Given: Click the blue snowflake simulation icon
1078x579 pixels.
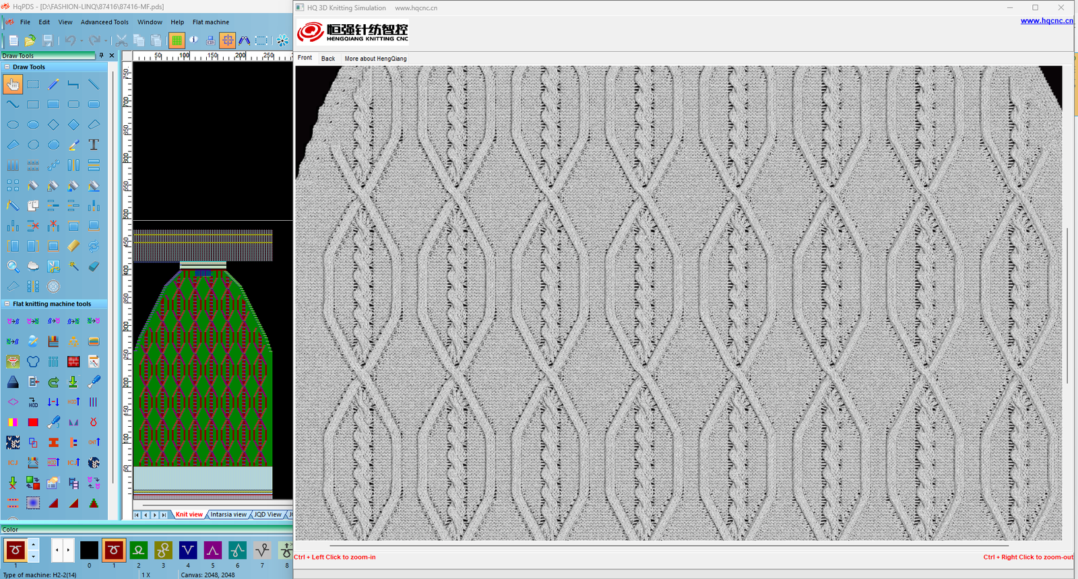Looking at the screenshot, I should [282, 40].
